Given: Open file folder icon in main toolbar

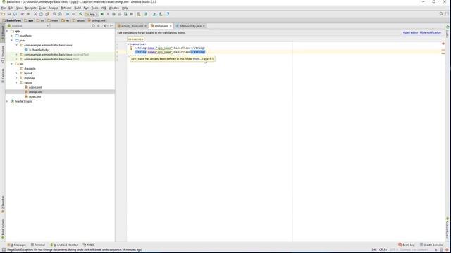Looking at the screenshot, I should point(3,14).
